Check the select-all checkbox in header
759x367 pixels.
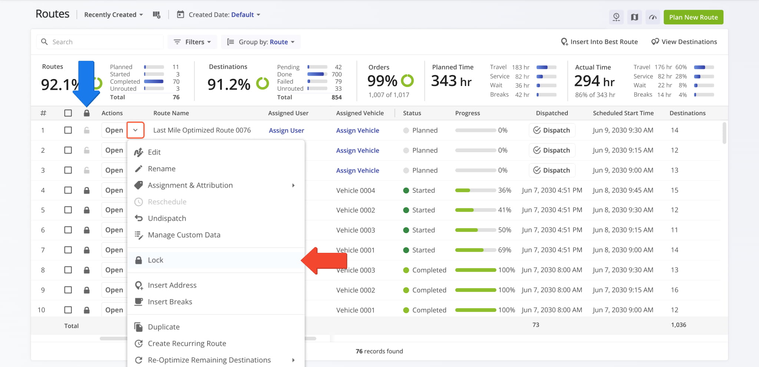[x=68, y=113]
